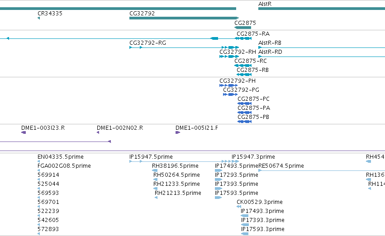This screenshot has height=236, width=385.
Task: Select the AlstR gene bar
Action: pyautogui.click(x=322, y=9)
